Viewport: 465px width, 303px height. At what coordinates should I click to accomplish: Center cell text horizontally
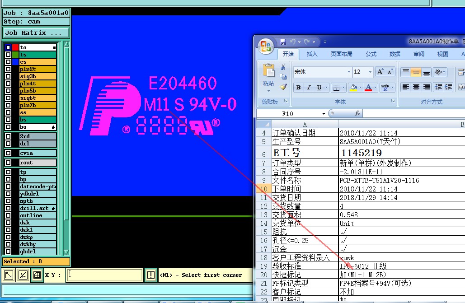click(x=416, y=87)
